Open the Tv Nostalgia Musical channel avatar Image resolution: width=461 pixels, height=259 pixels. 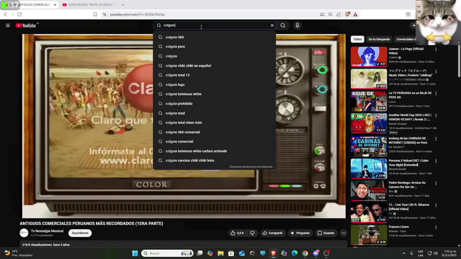24,233
